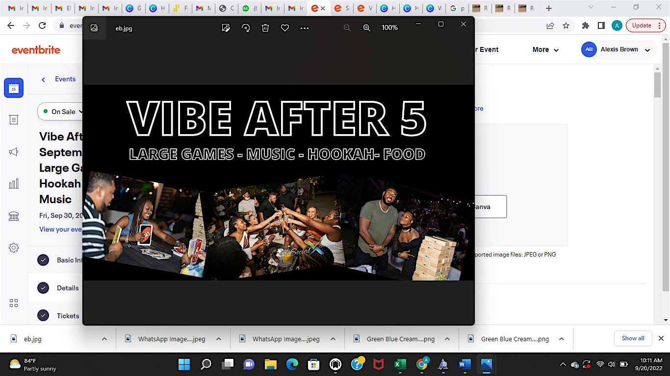Open Windows Search from the taskbar
The image size is (670, 376).
(x=206, y=364)
